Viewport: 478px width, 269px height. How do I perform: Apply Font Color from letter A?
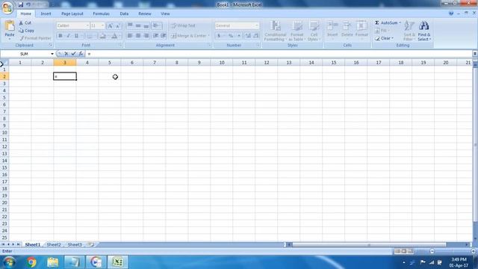click(114, 36)
